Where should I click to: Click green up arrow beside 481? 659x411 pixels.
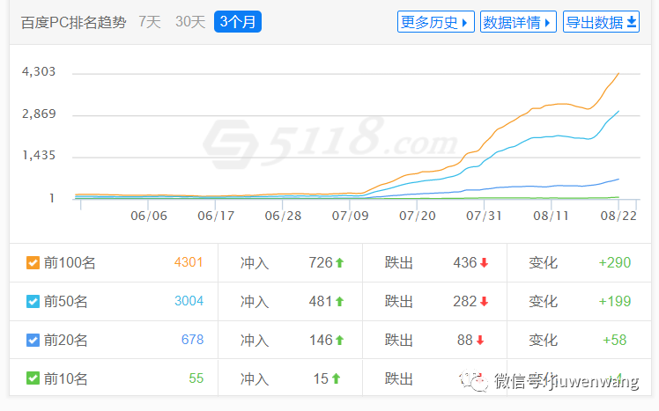pos(339,301)
